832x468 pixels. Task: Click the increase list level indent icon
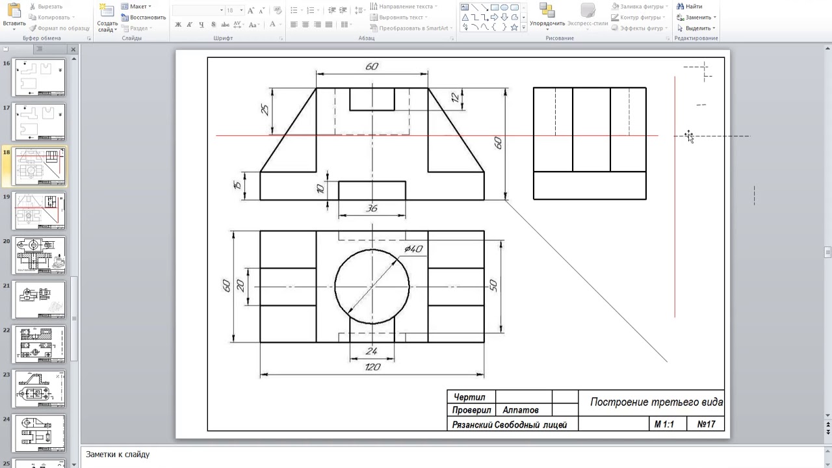point(343,10)
